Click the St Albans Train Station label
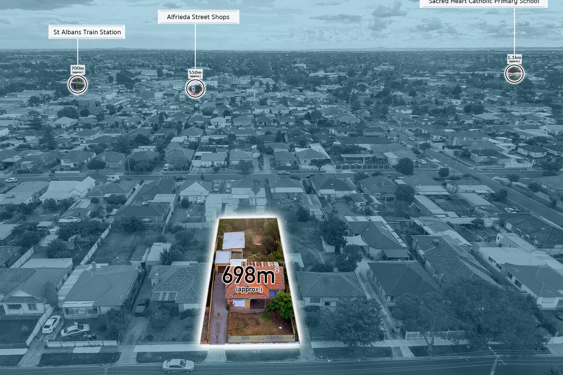This screenshot has width=563, height=375. [87, 32]
